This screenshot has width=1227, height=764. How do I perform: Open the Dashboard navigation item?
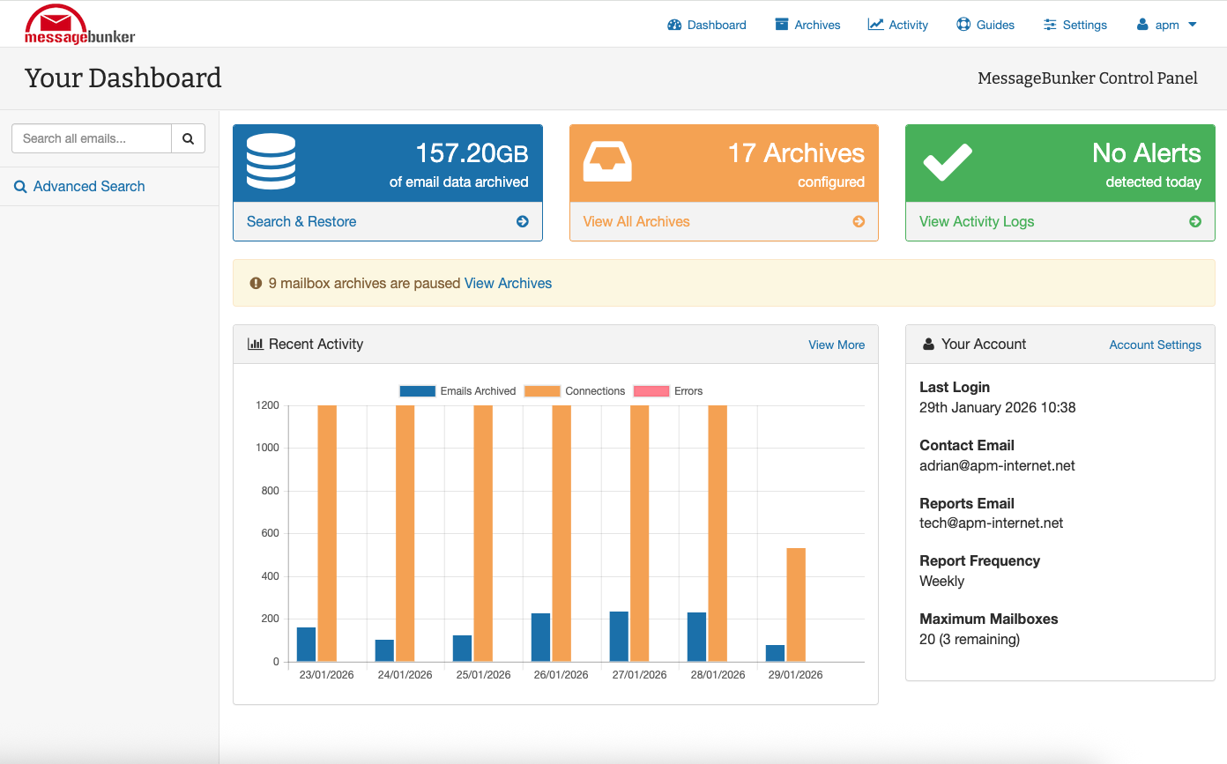[706, 25]
